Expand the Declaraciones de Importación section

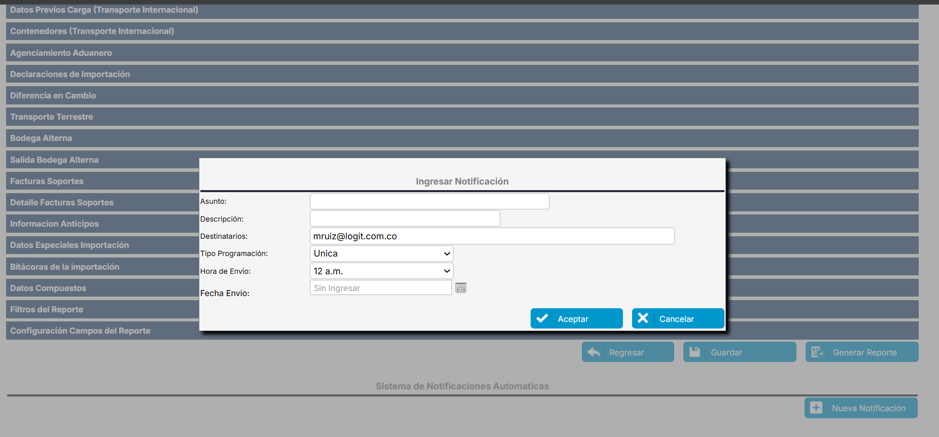70,74
